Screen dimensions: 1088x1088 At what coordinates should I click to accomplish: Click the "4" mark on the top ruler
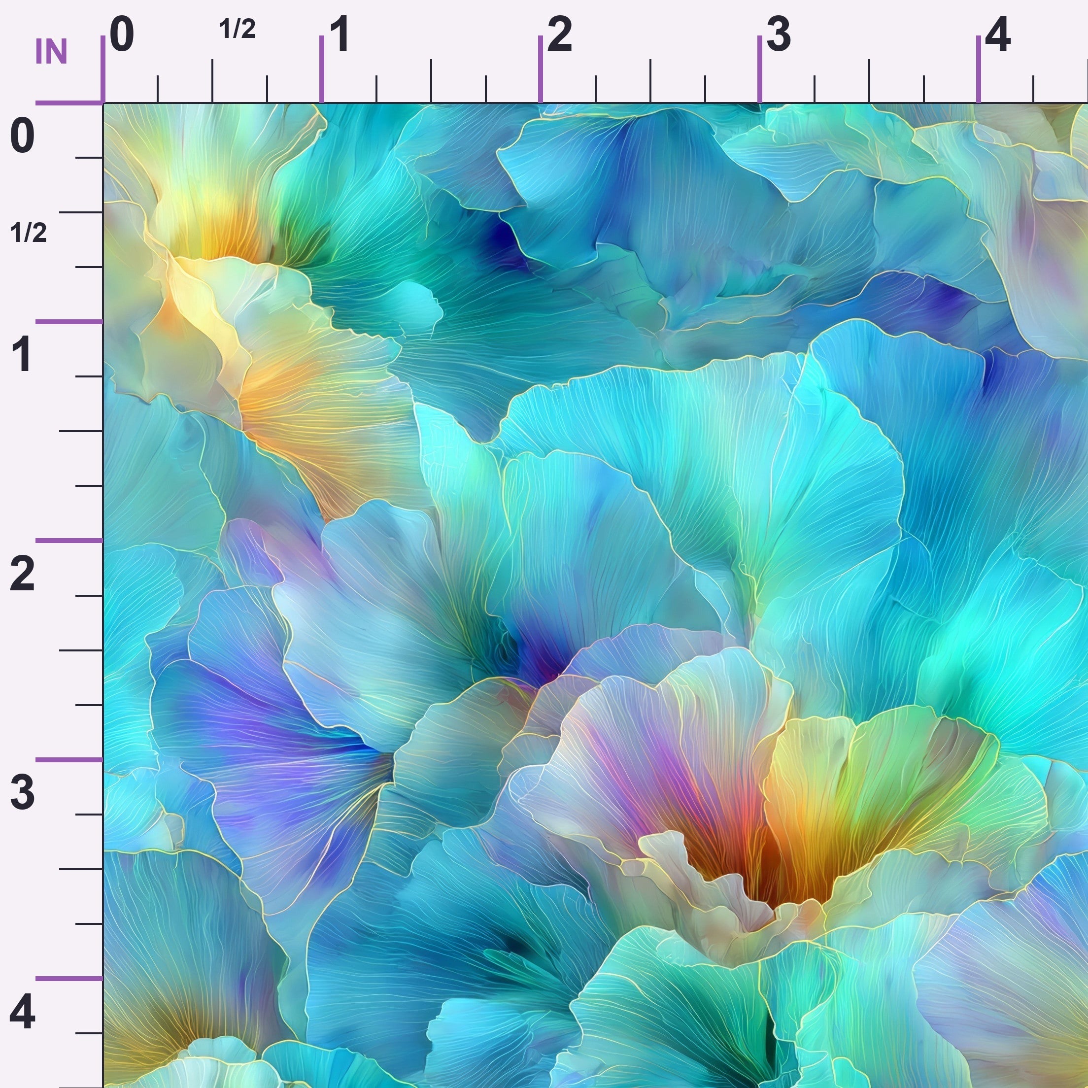pyautogui.click(x=998, y=34)
